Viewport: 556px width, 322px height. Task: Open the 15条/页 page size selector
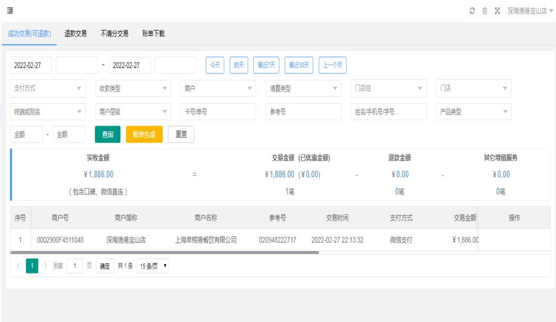(152, 266)
